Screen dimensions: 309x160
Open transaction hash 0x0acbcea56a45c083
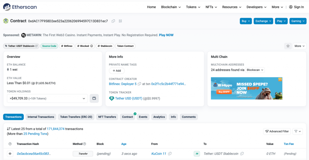pyautogui.click(x=34, y=154)
